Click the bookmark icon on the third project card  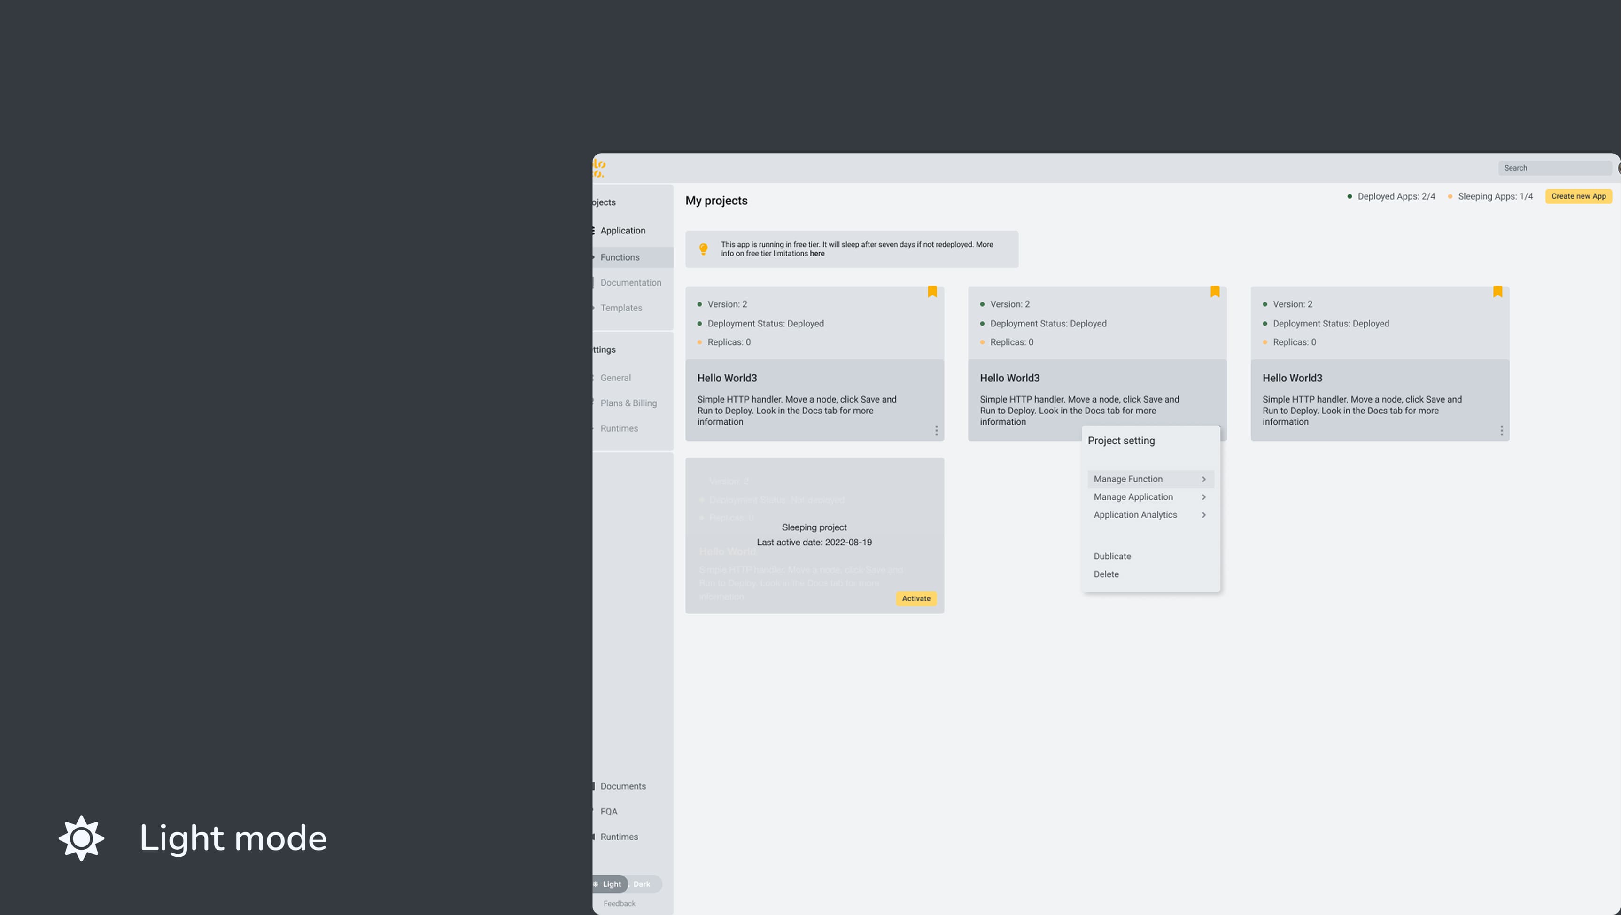pyautogui.click(x=1497, y=291)
